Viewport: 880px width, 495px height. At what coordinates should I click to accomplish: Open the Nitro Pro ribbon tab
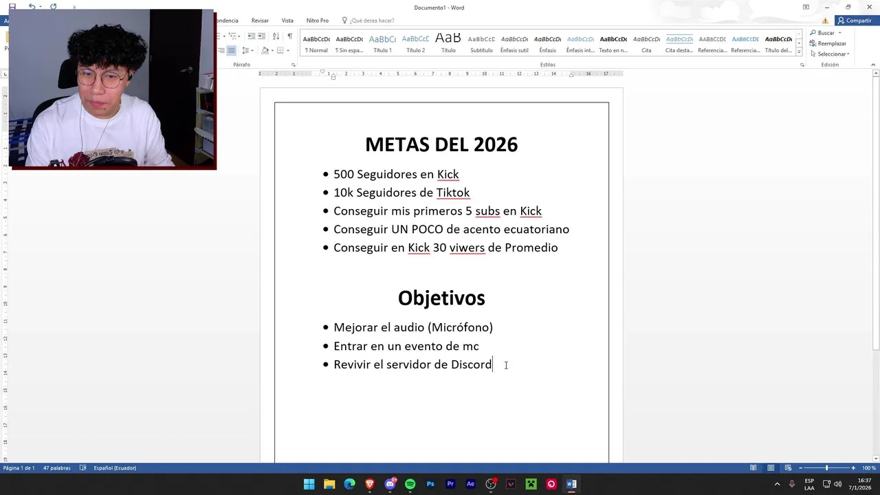(x=318, y=21)
